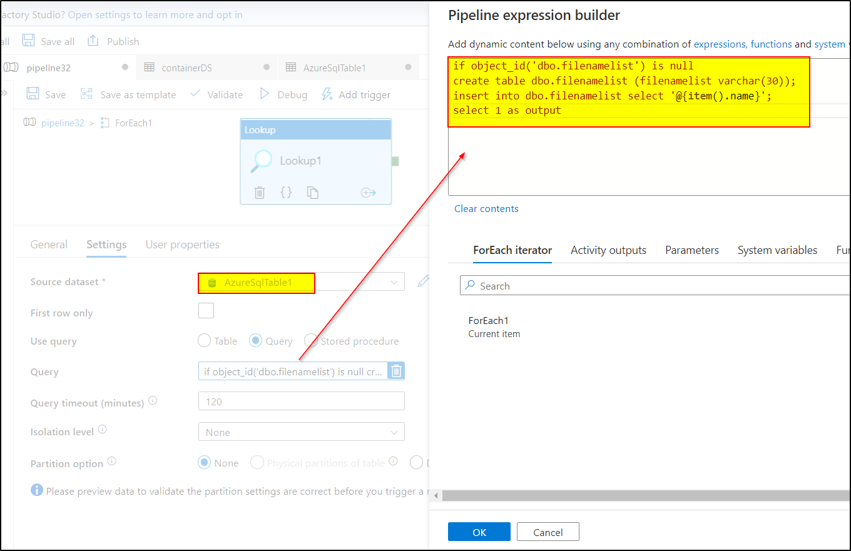Click the Query input field
This screenshot has width=851, height=551.
click(293, 372)
